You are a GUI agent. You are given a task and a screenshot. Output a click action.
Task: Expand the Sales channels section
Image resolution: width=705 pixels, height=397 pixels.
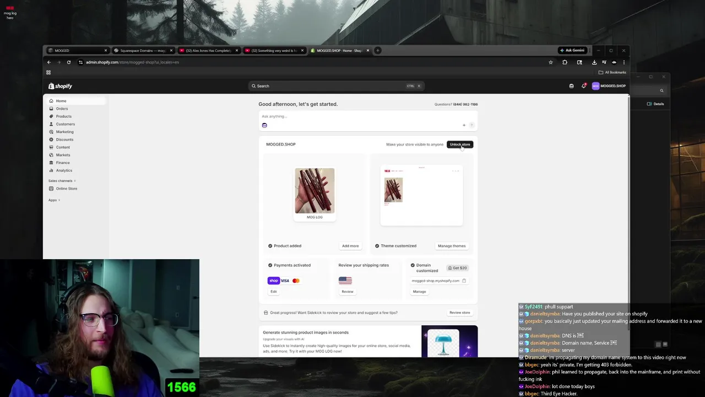(x=62, y=181)
